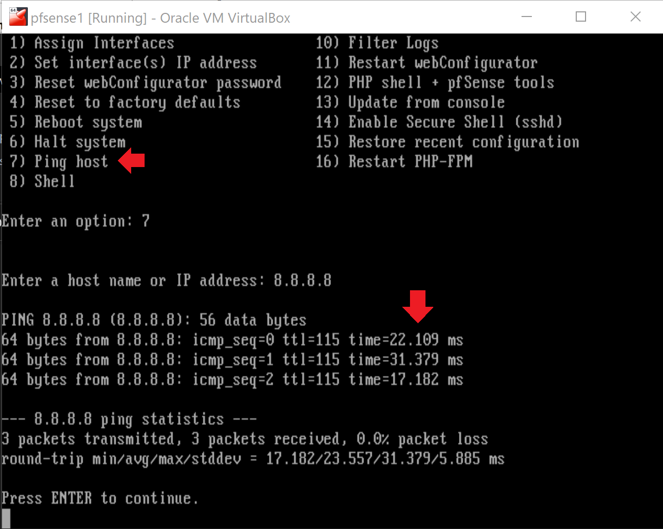Click the round-trip min/avg/max/stddev line
This screenshot has width=663, height=529.
[x=252, y=458]
